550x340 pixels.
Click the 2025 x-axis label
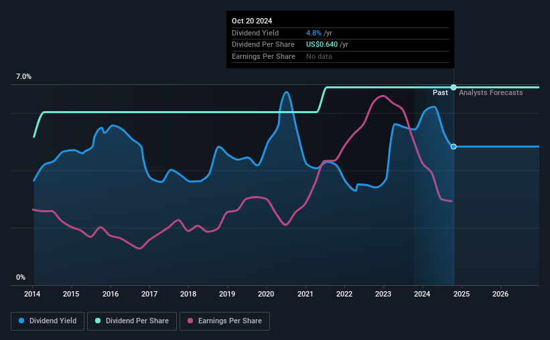(x=462, y=294)
